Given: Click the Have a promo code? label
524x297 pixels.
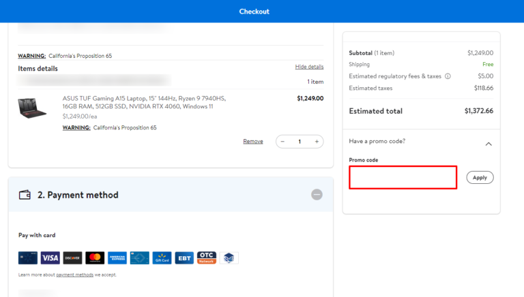Looking at the screenshot, I should point(377,141).
